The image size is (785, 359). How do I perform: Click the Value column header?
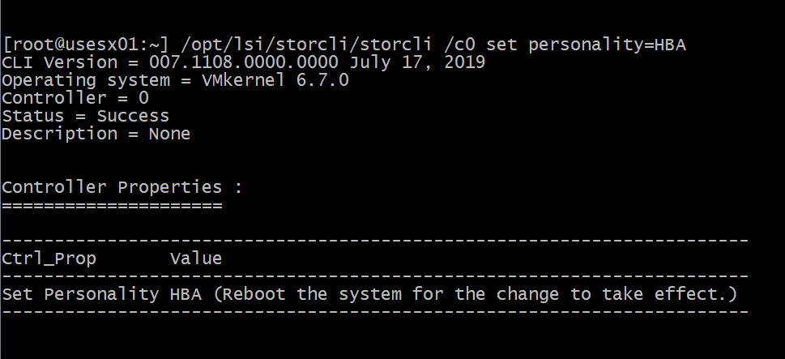tap(196, 259)
